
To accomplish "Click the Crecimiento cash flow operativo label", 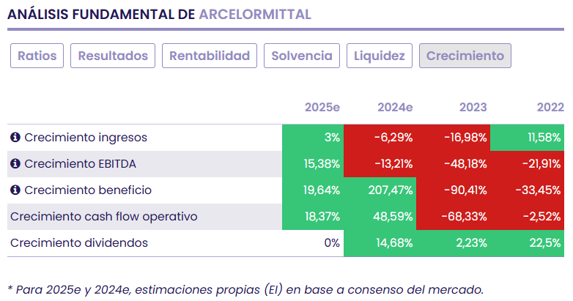I will point(103,217).
